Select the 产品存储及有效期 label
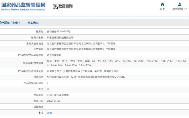189x118 pixels. click(x=34, y=83)
